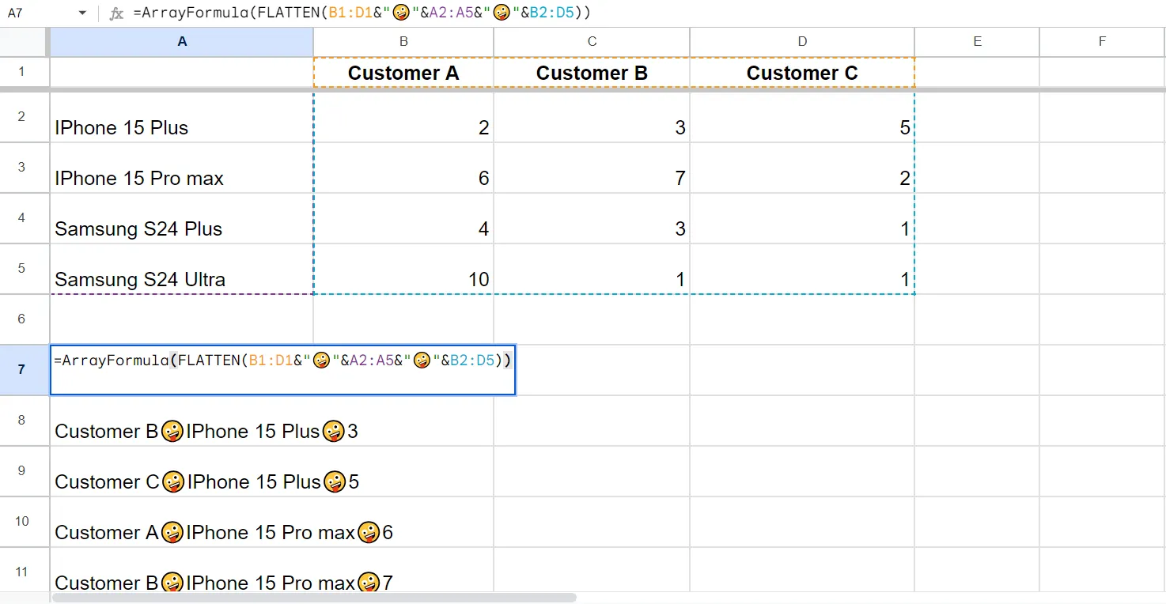Select column B header
Viewport: 1166px width, 604px height.
(403, 42)
